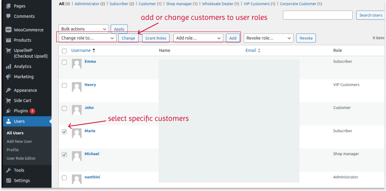Open the Revoke role dropdown
Screen dimensions: 386x191
tap(268, 38)
